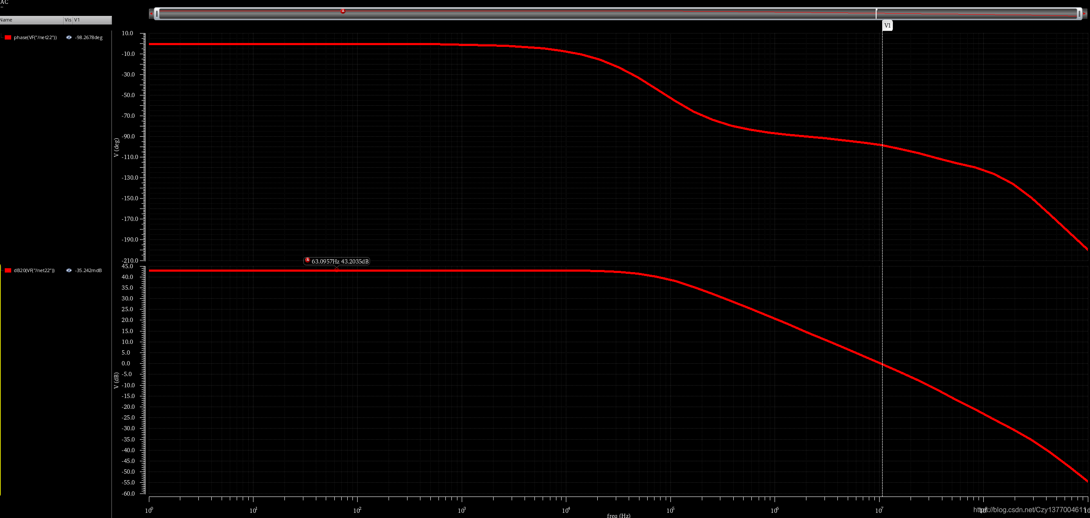This screenshot has width=1090, height=518.
Task: Click the right handle of zoom slider
Action: pyautogui.click(x=1079, y=14)
